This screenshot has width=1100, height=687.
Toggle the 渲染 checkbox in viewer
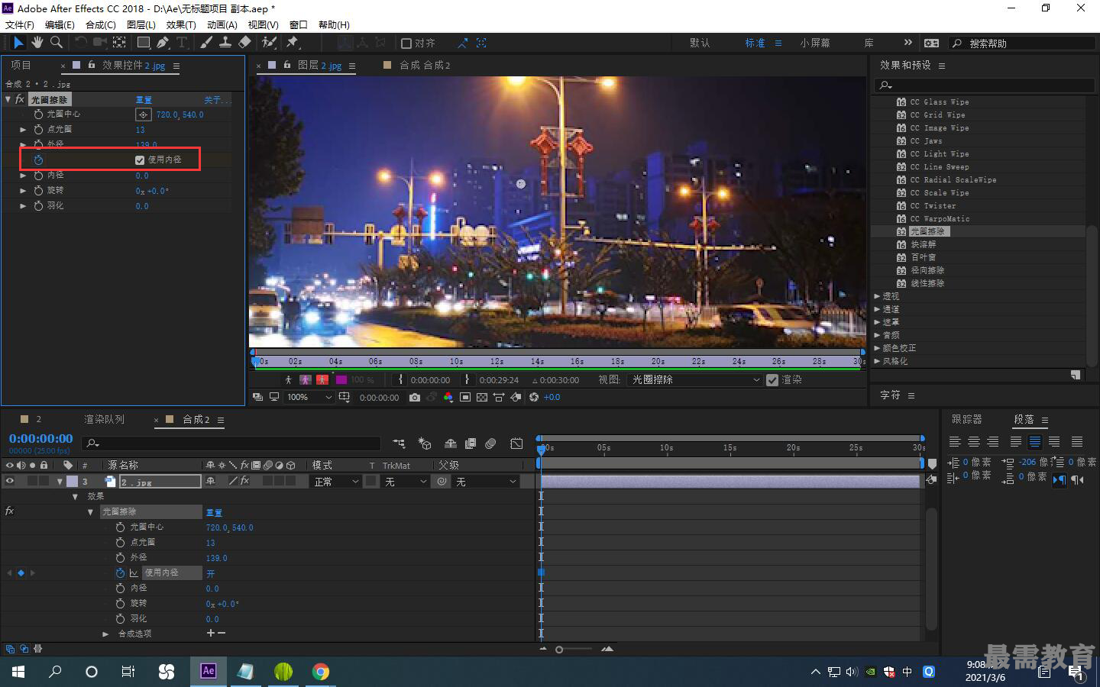(772, 379)
